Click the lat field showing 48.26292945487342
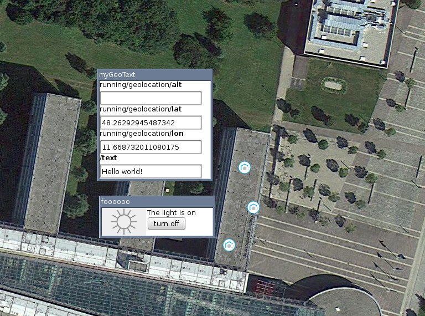425x316 pixels. point(151,123)
